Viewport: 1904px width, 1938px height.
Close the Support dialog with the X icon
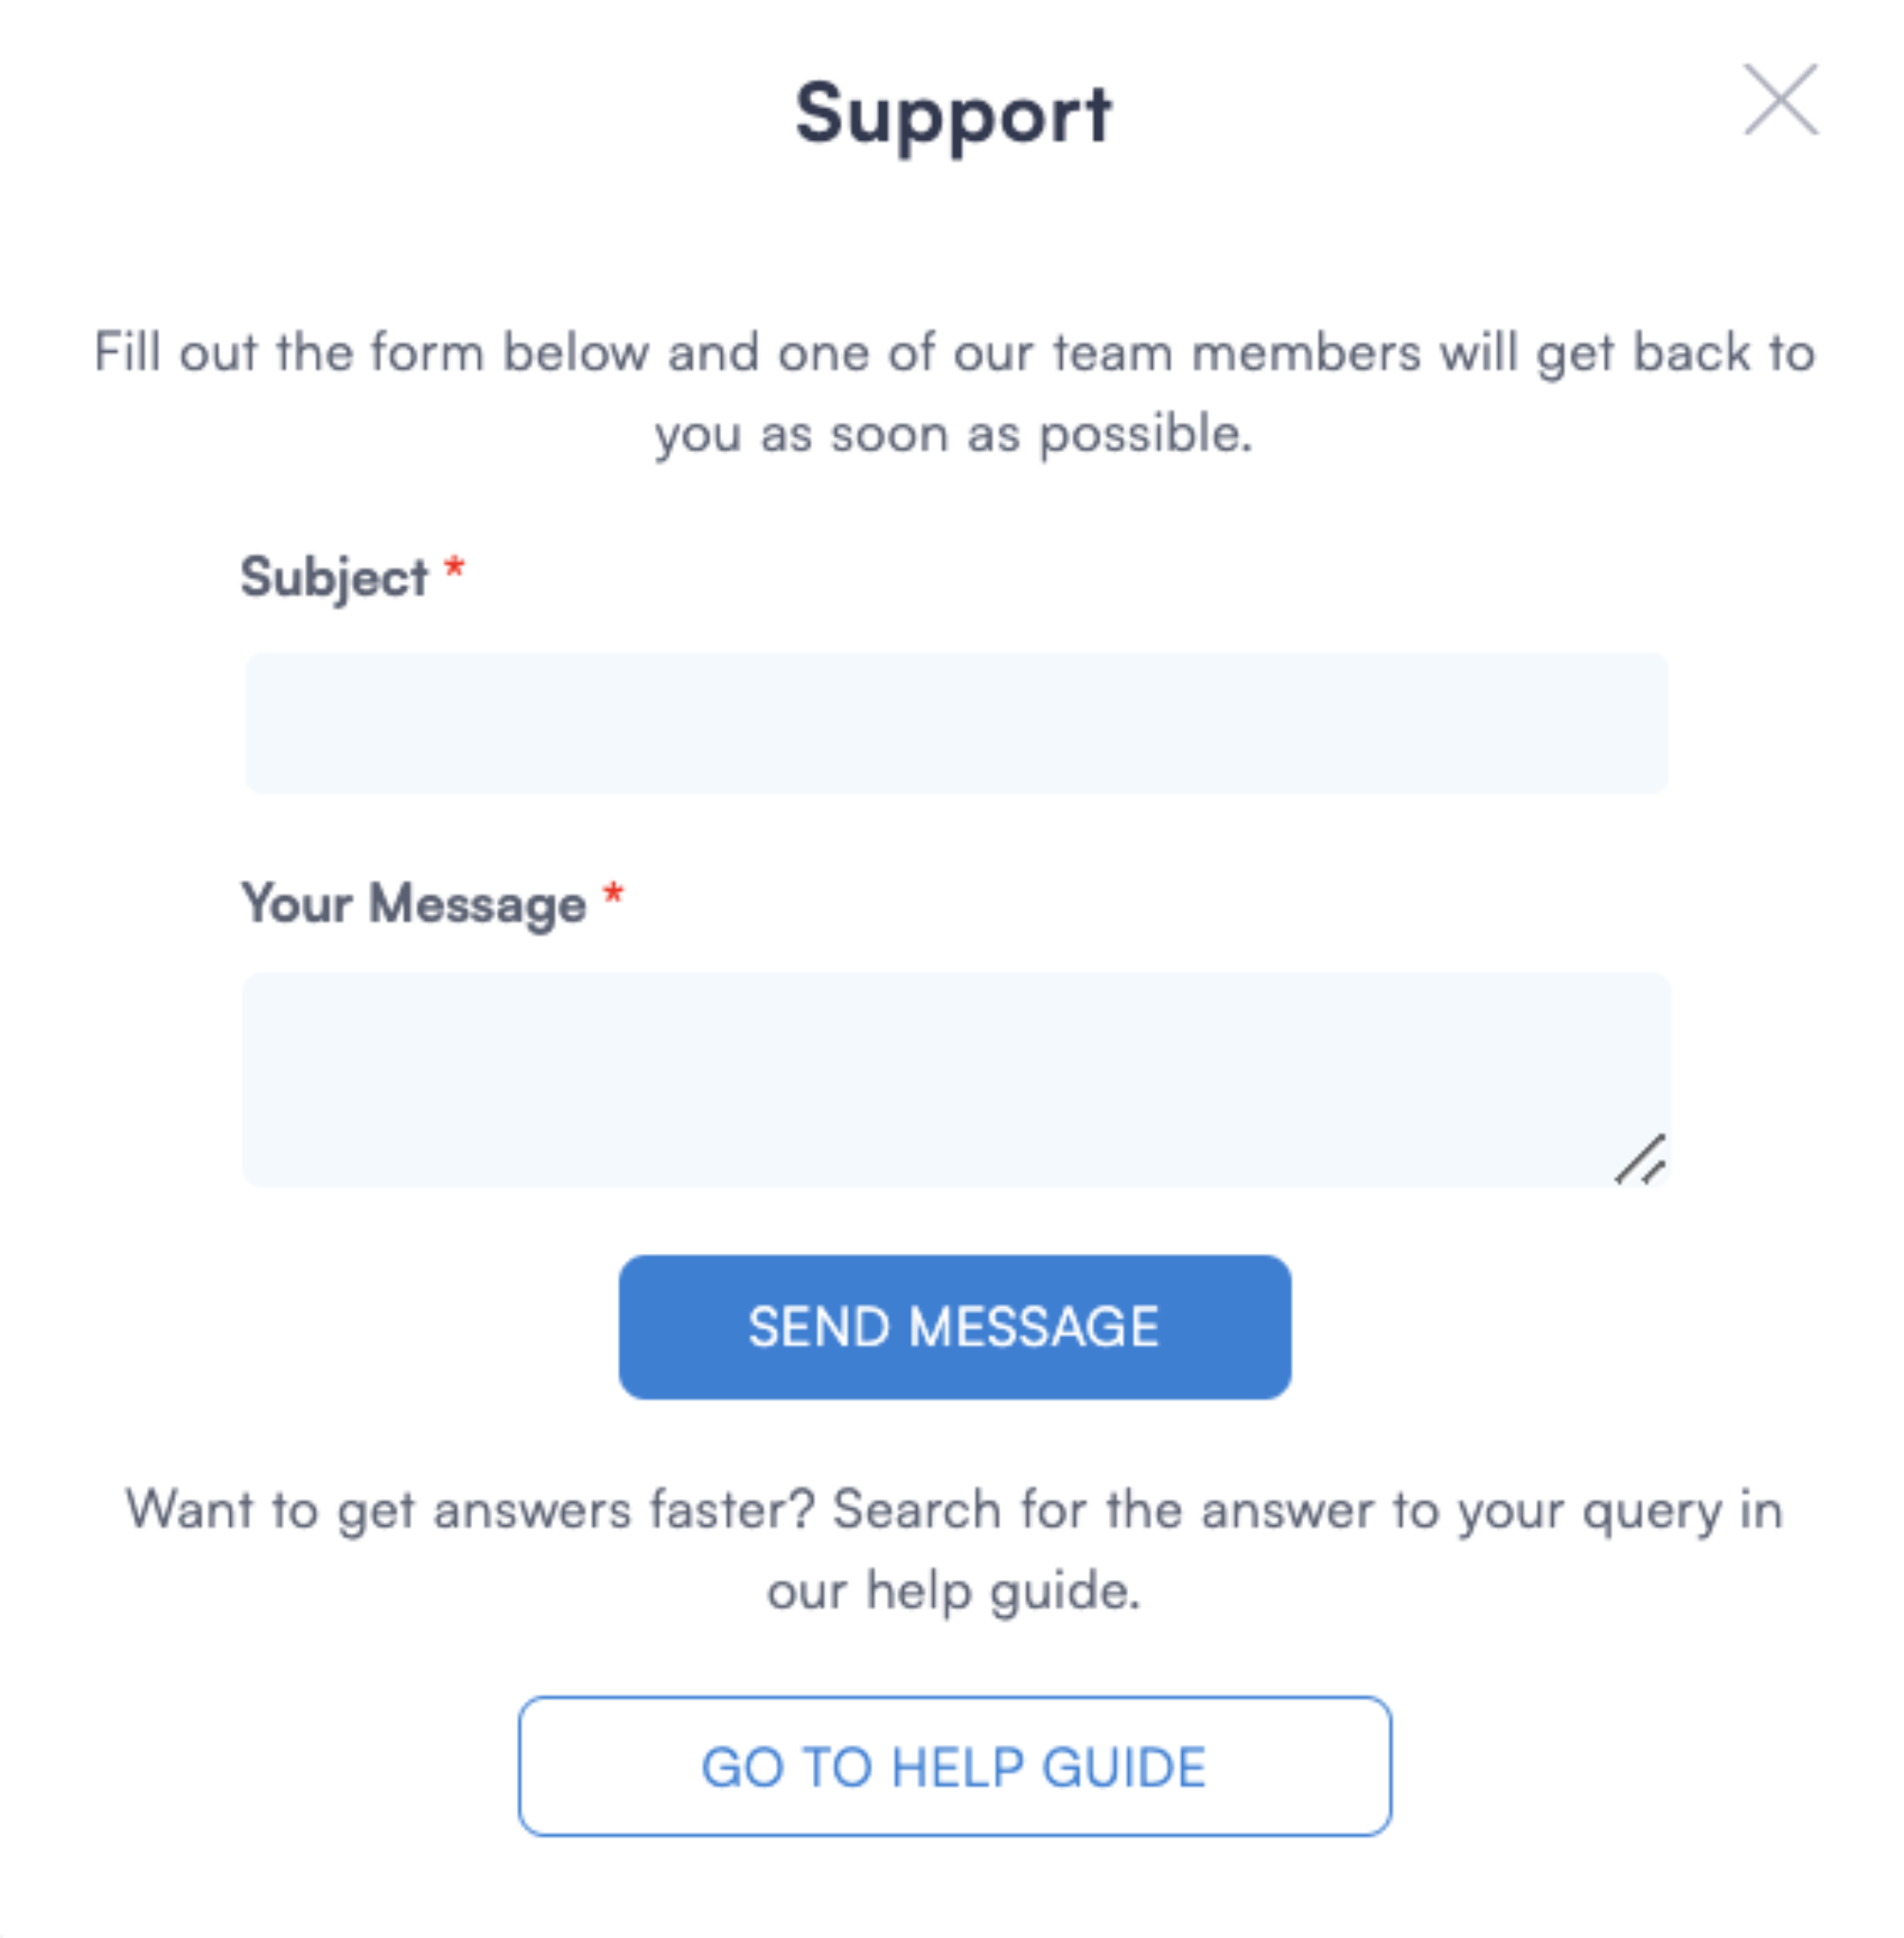[x=1781, y=100]
